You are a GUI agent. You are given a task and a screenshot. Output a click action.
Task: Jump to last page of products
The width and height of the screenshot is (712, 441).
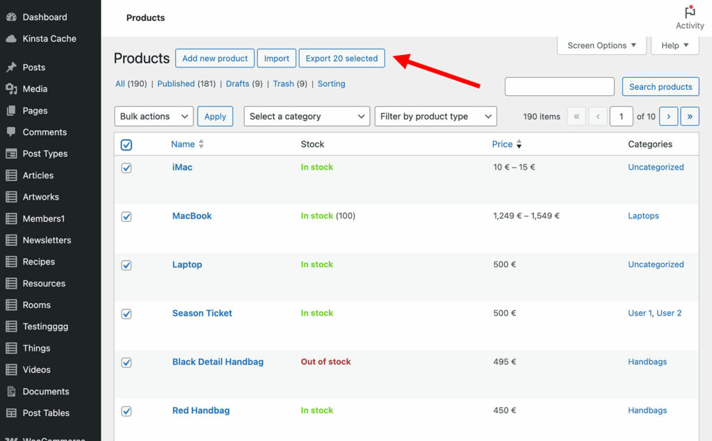[x=690, y=116]
